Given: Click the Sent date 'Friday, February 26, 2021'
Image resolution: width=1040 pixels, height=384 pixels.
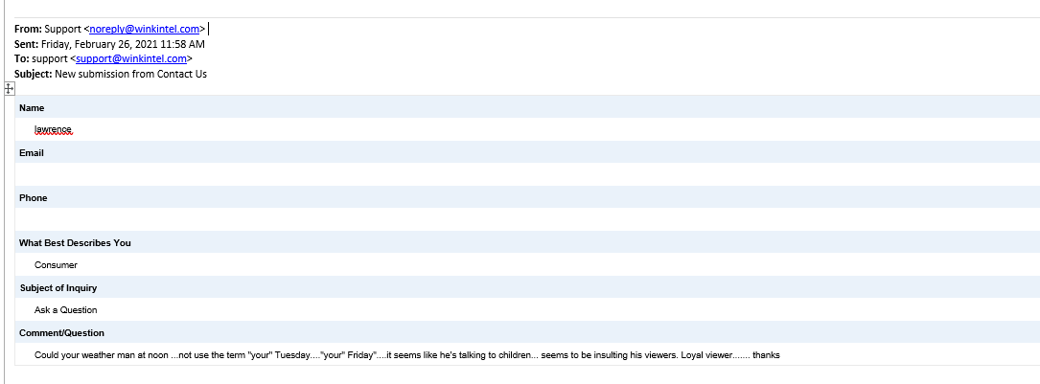Looking at the screenshot, I should (105, 44).
